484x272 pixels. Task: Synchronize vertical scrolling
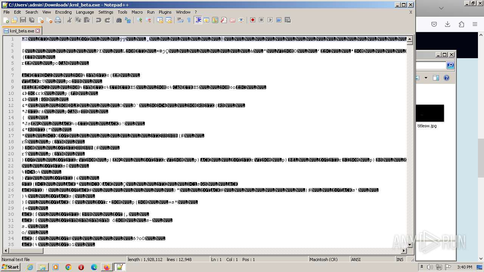pyautogui.click(x=160, y=20)
